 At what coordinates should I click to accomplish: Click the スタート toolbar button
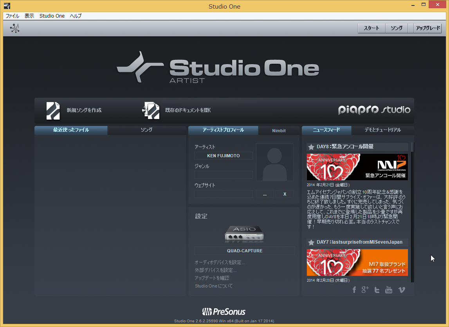click(371, 28)
